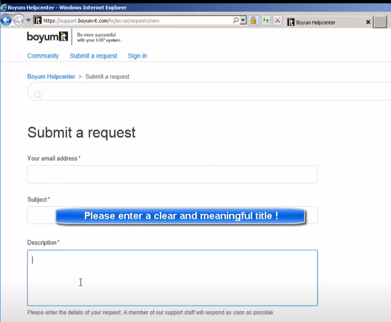This screenshot has height=322, width=391.
Task: Follow the Boyum Helpcenter breadcrumb link
Action: [x=51, y=76]
